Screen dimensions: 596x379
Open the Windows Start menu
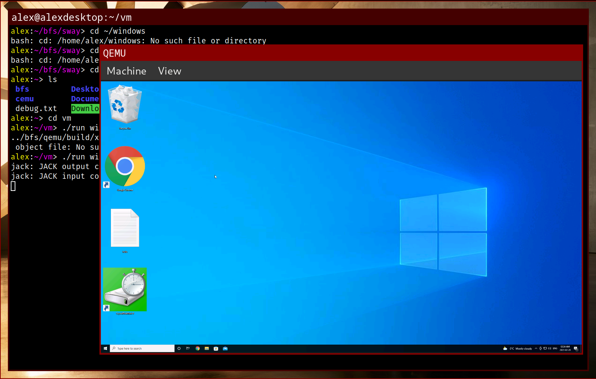tap(105, 348)
